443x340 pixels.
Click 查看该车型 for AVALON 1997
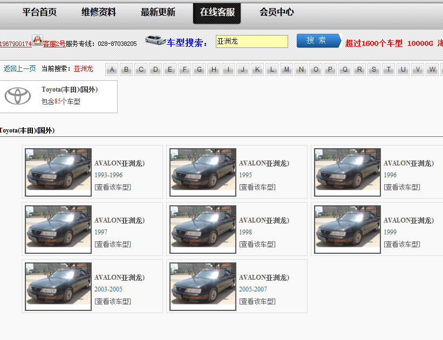(113, 244)
